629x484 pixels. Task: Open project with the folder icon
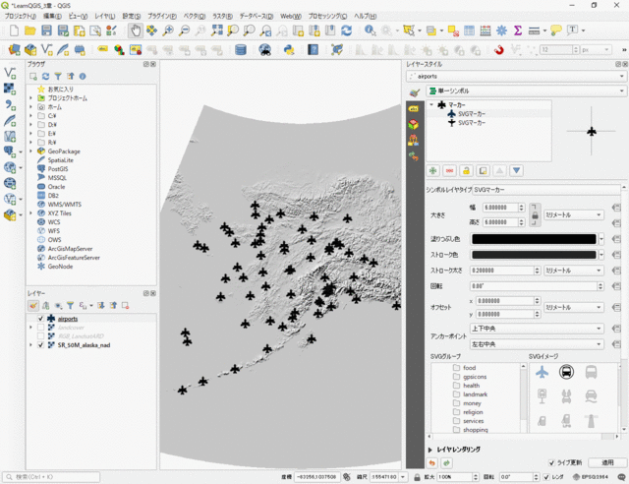30,30
